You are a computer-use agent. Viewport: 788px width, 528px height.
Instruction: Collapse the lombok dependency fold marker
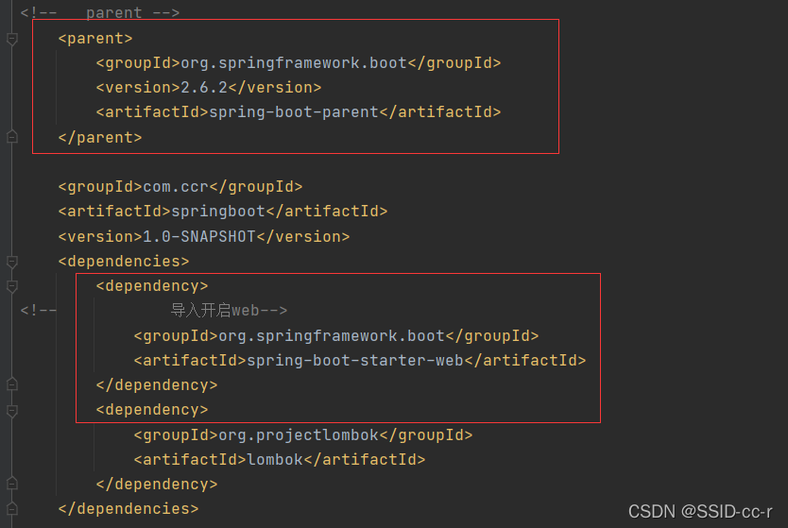(x=12, y=411)
